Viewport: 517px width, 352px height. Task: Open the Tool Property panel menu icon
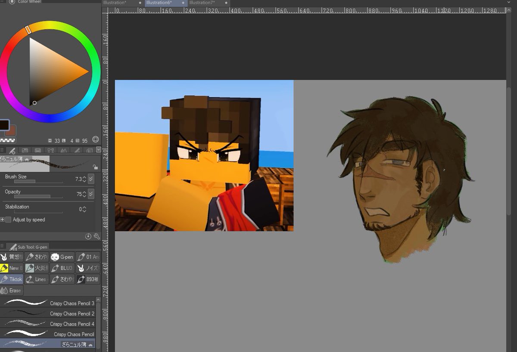pos(2,150)
